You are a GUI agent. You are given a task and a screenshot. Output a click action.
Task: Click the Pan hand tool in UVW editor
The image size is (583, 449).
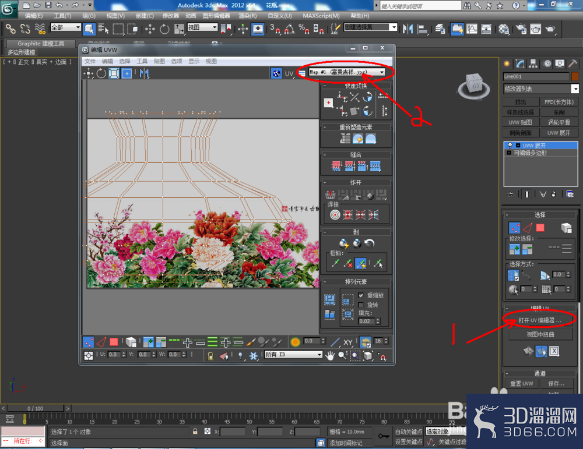point(330,355)
